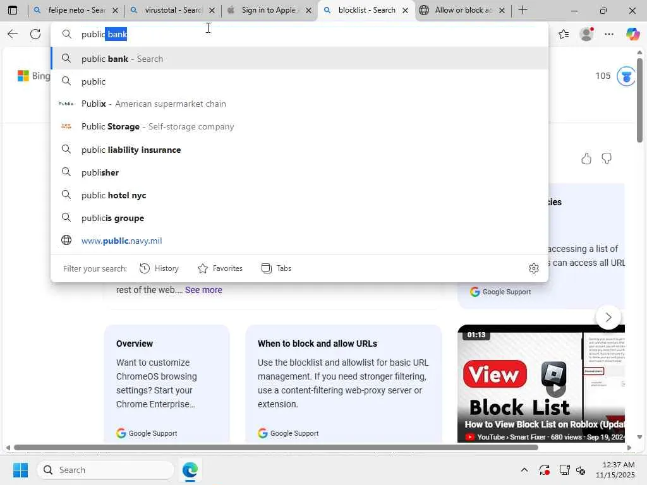The height and width of the screenshot is (485, 647).
Task: Open the browser profile avatar
Action: click(x=587, y=34)
